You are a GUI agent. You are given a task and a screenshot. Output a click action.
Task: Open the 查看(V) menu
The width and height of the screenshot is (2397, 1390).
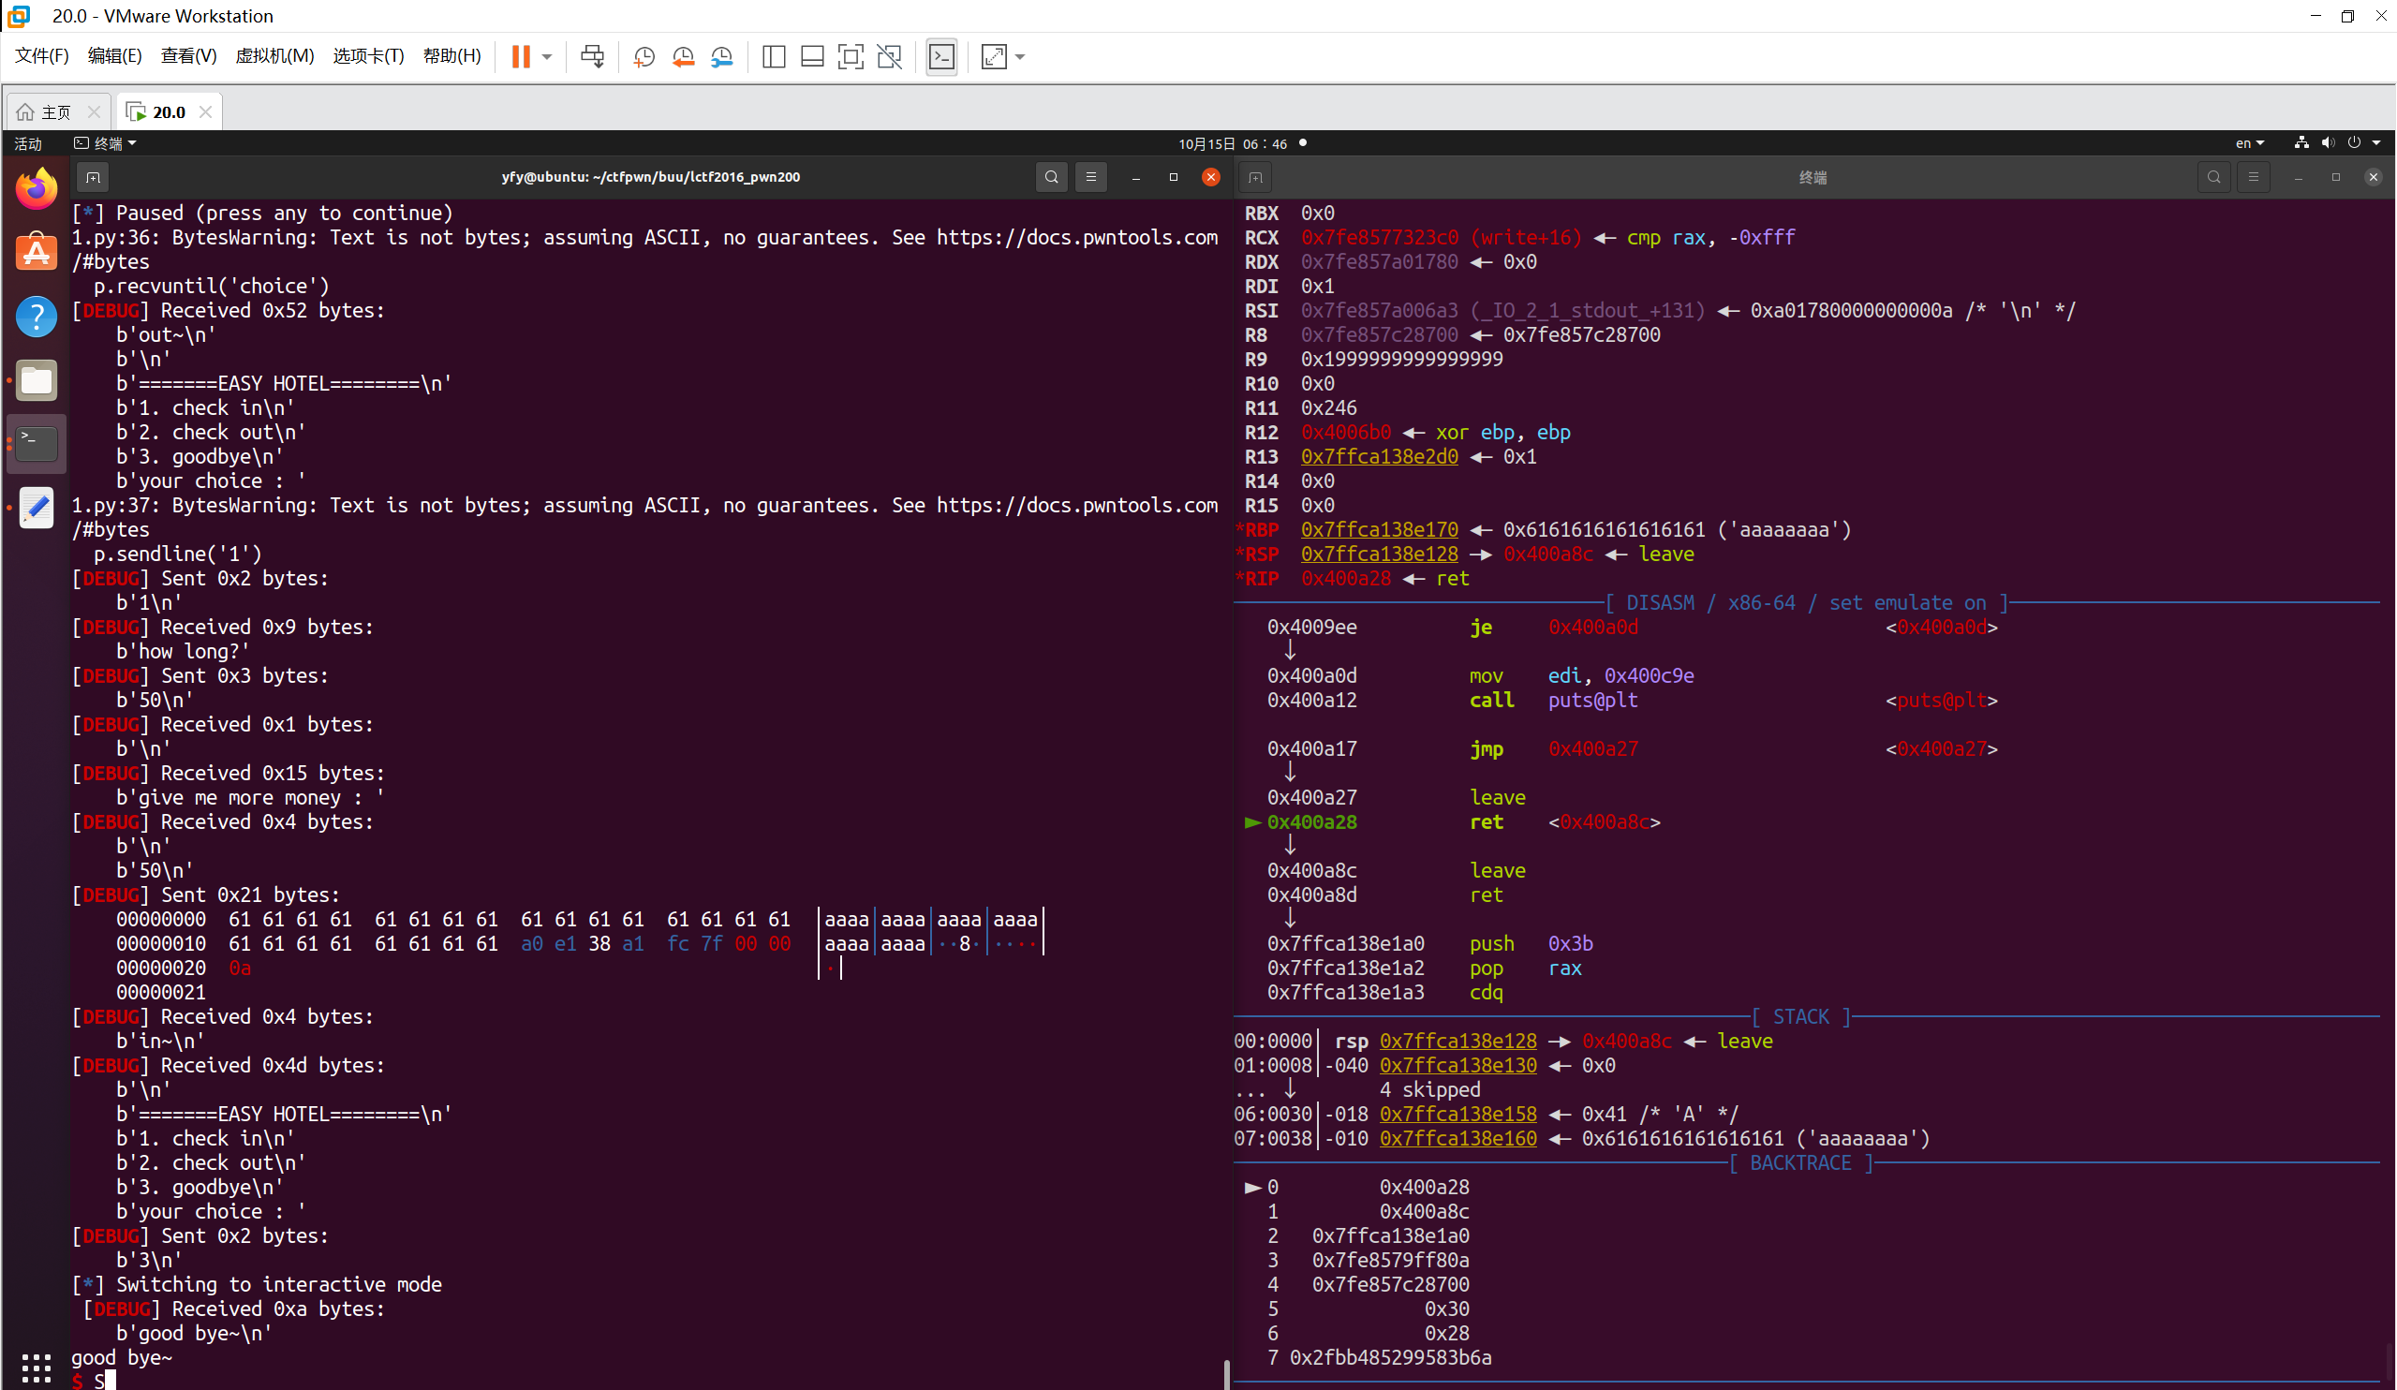[188, 56]
